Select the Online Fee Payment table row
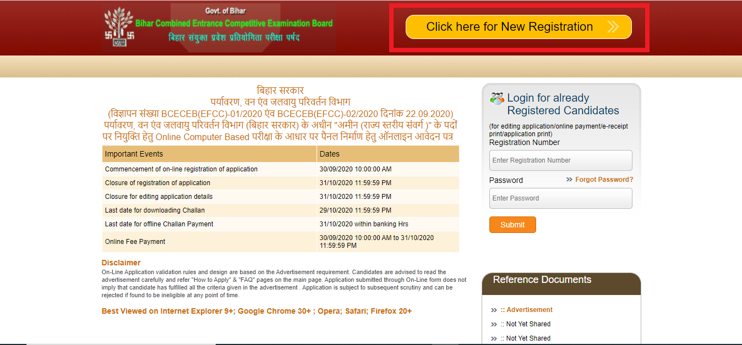The height and width of the screenshot is (345, 742). click(x=280, y=242)
